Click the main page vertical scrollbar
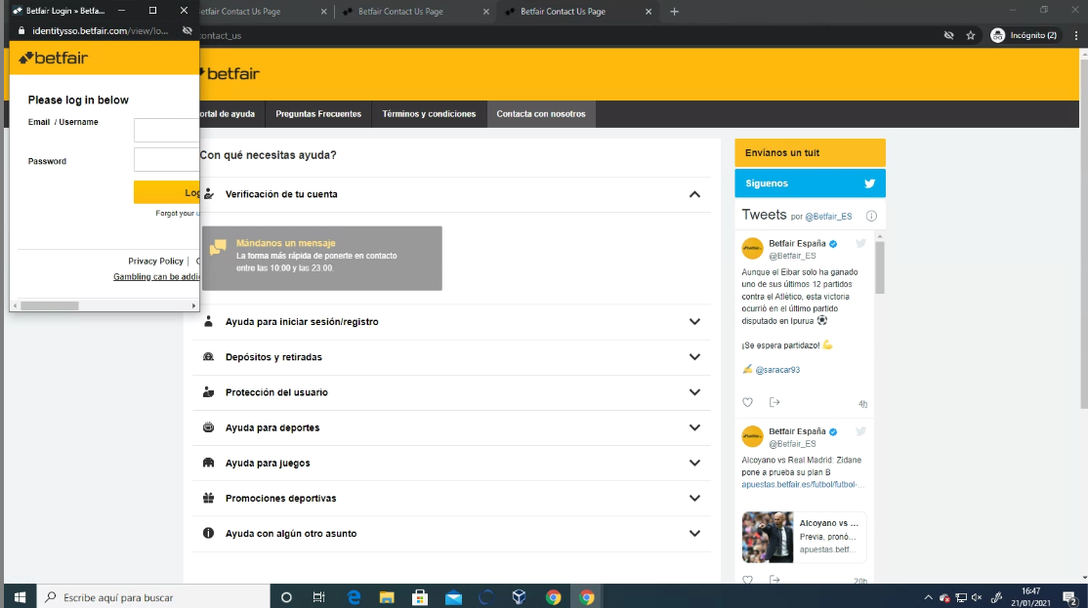1088x608 pixels. [x=1084, y=233]
